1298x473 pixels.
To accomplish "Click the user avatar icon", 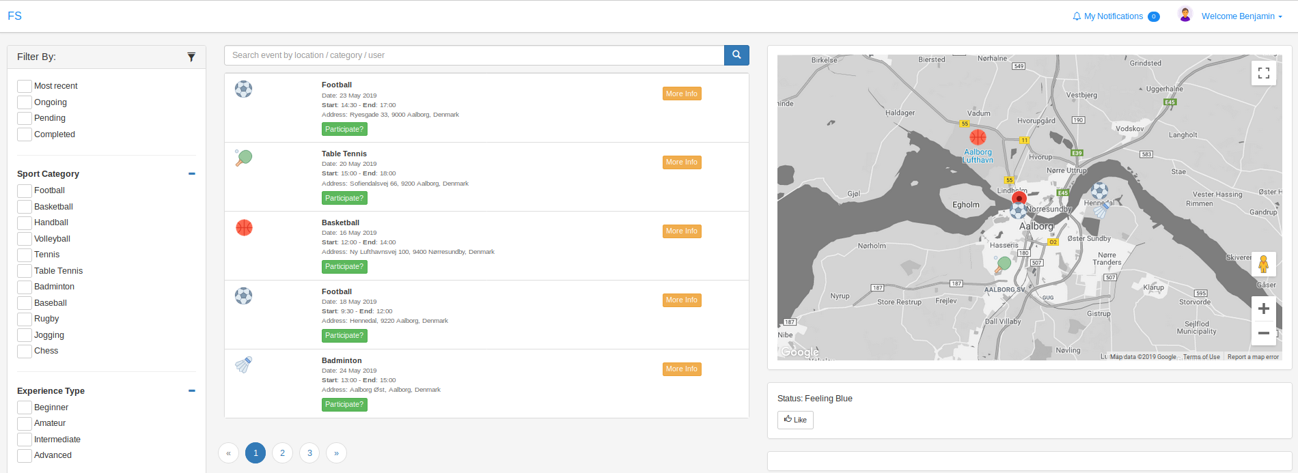I will click(1185, 14).
